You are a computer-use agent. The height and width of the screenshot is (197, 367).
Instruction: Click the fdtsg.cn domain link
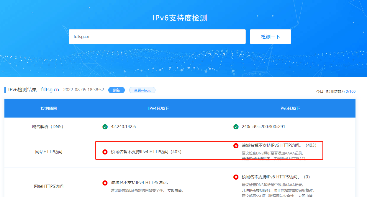pos(50,89)
